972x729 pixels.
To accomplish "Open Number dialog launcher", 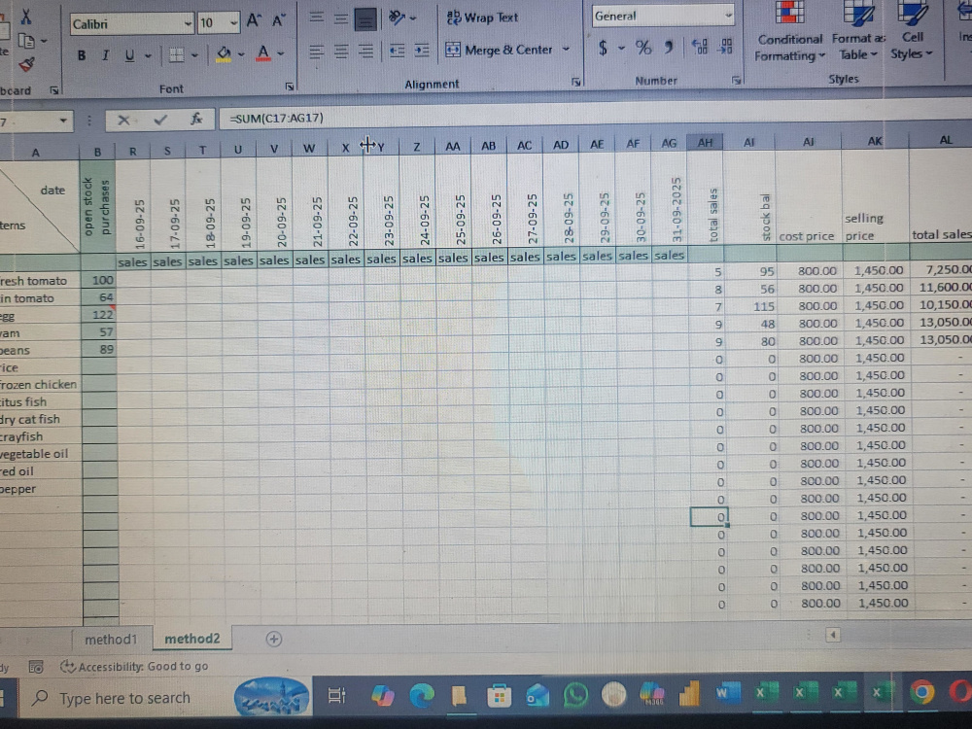I will point(736,81).
